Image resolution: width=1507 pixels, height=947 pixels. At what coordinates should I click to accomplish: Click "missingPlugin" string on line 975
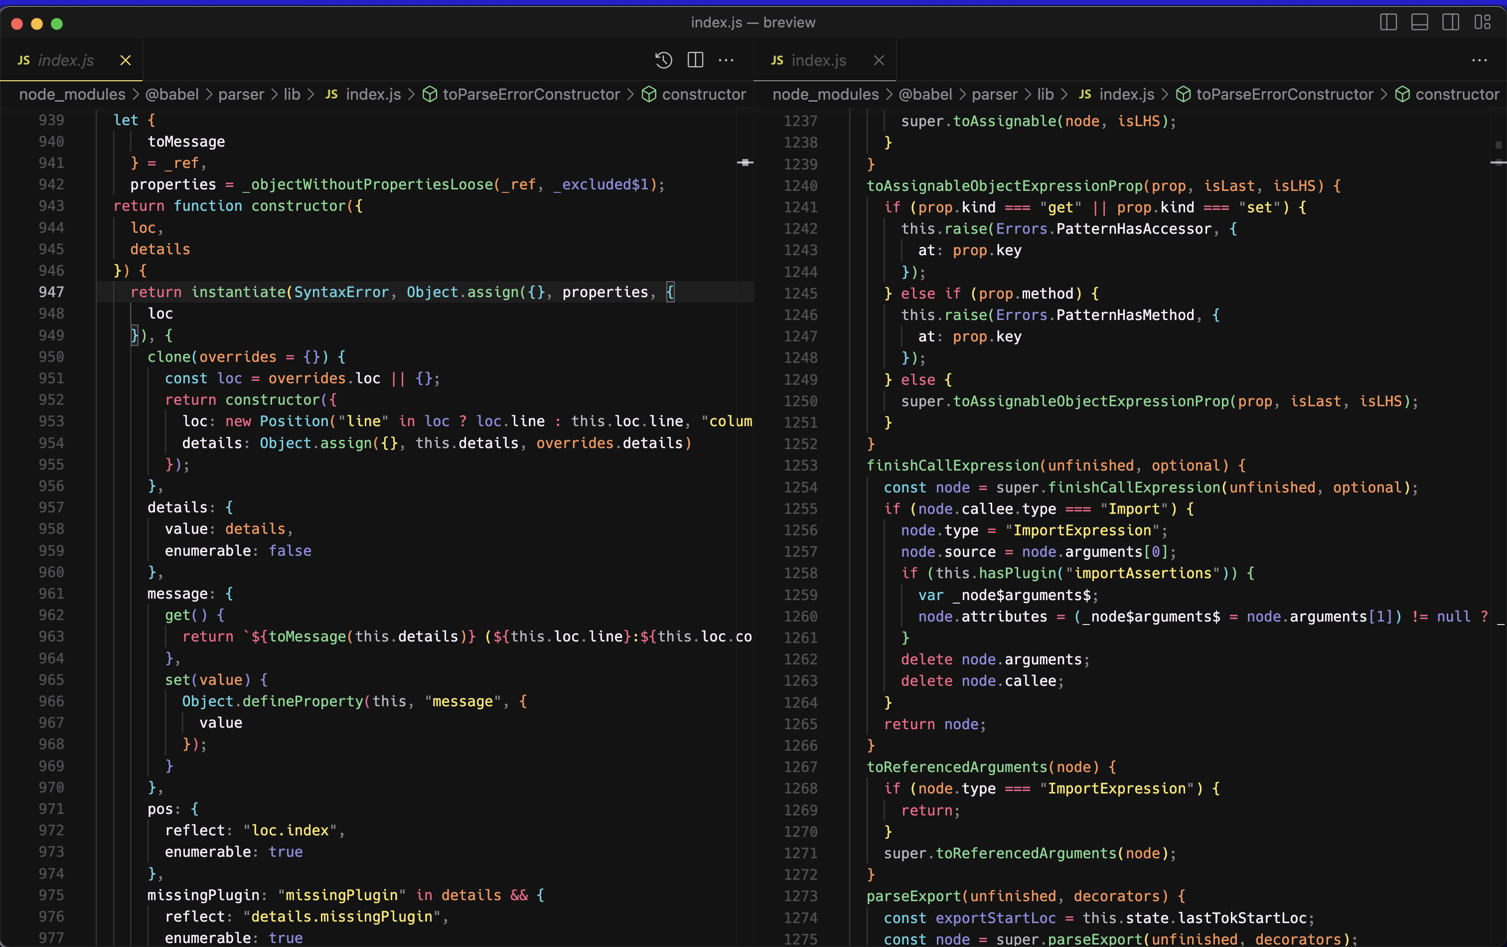pos(342,895)
